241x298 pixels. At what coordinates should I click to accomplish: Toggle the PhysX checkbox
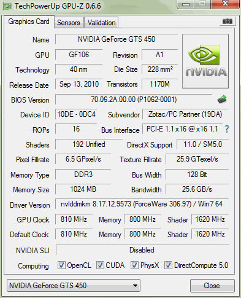tap(134, 265)
